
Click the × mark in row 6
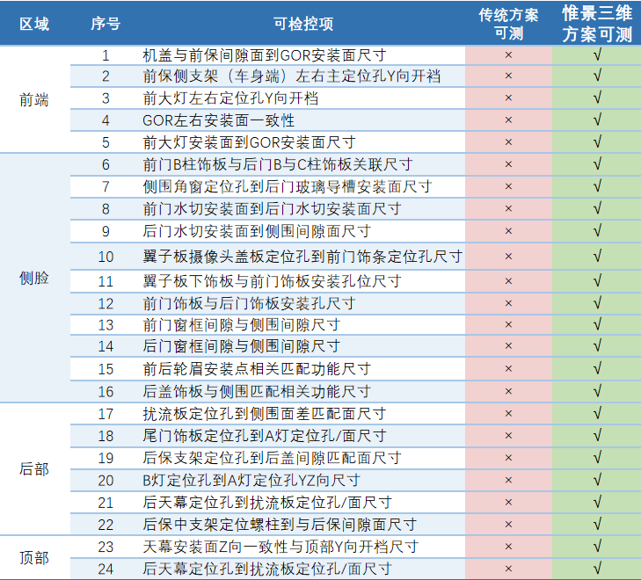click(508, 164)
